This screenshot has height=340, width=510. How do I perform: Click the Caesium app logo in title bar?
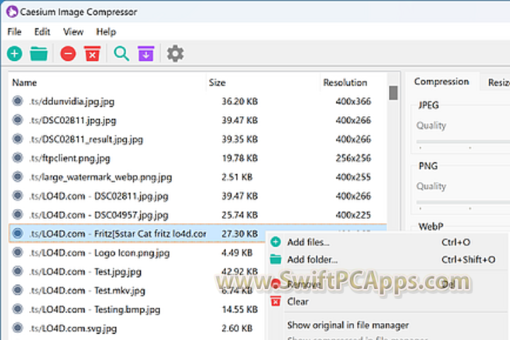pyautogui.click(x=12, y=12)
